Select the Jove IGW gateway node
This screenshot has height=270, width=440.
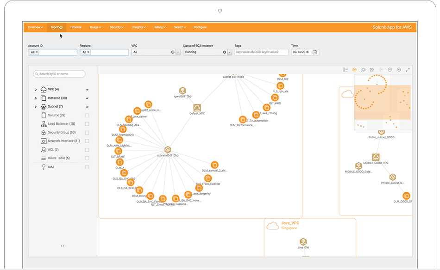point(303,241)
